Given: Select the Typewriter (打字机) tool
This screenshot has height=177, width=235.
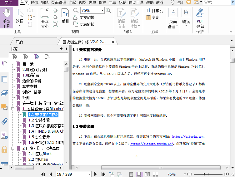Looking at the screenshot, I should (154, 11).
